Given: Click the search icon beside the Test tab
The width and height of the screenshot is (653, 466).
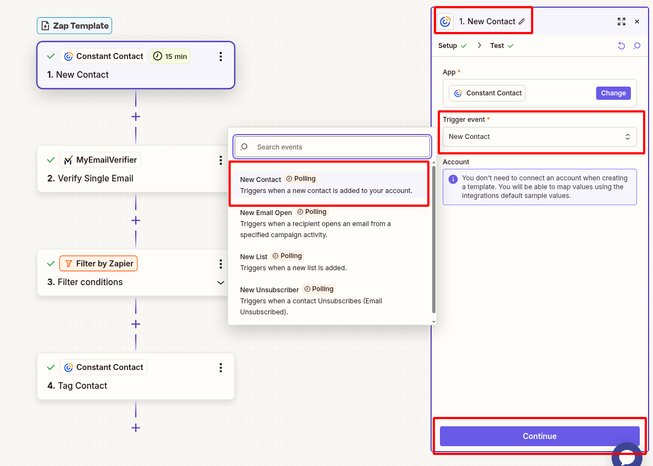Looking at the screenshot, I should pyautogui.click(x=637, y=46).
